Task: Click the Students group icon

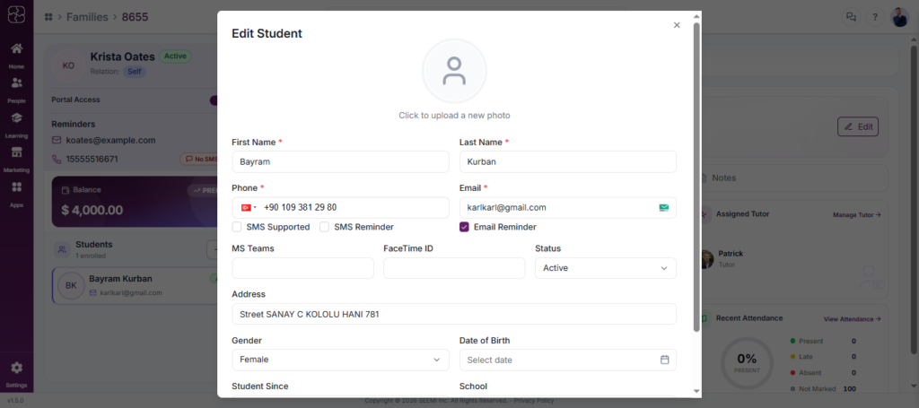Action: point(62,250)
